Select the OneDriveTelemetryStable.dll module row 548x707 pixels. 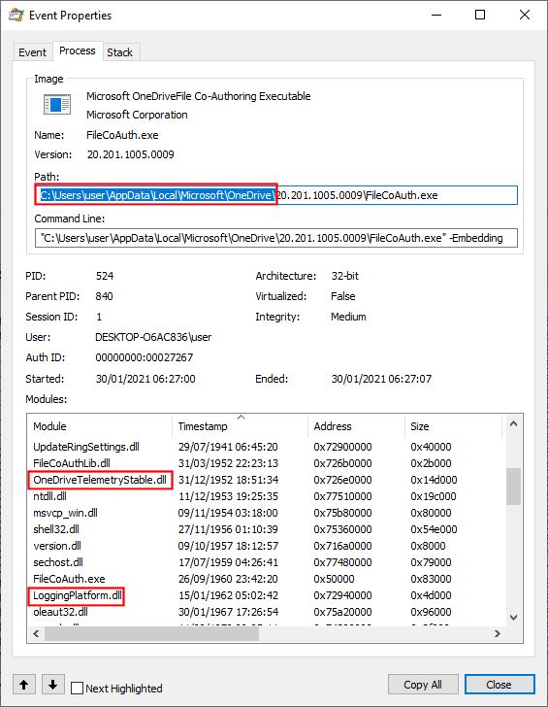[x=265, y=480]
